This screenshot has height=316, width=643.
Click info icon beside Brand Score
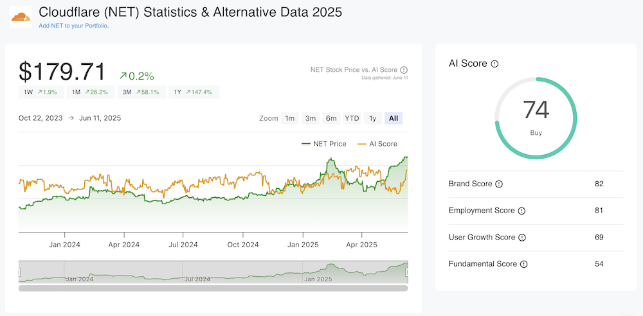click(499, 184)
